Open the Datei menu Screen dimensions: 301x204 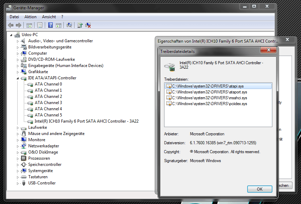point(14,17)
